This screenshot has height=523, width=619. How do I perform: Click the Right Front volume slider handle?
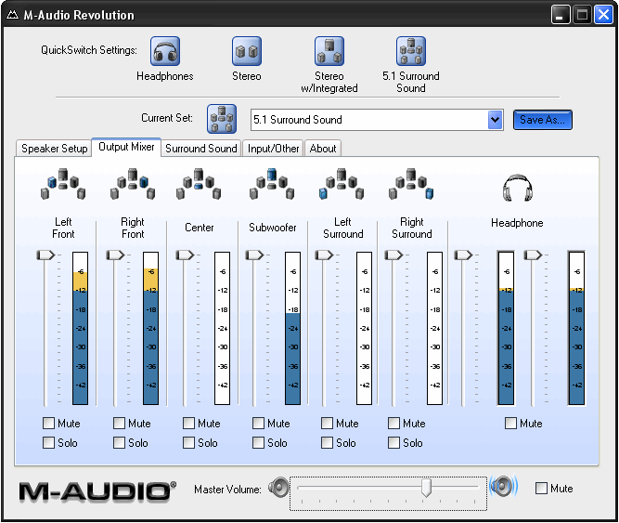[115, 255]
